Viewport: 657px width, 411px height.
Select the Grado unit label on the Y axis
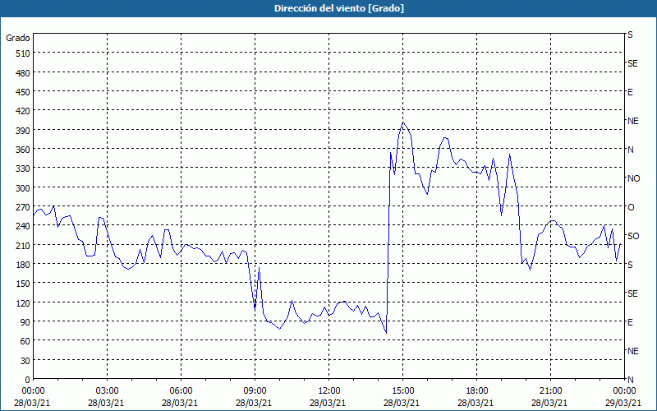pyautogui.click(x=18, y=38)
